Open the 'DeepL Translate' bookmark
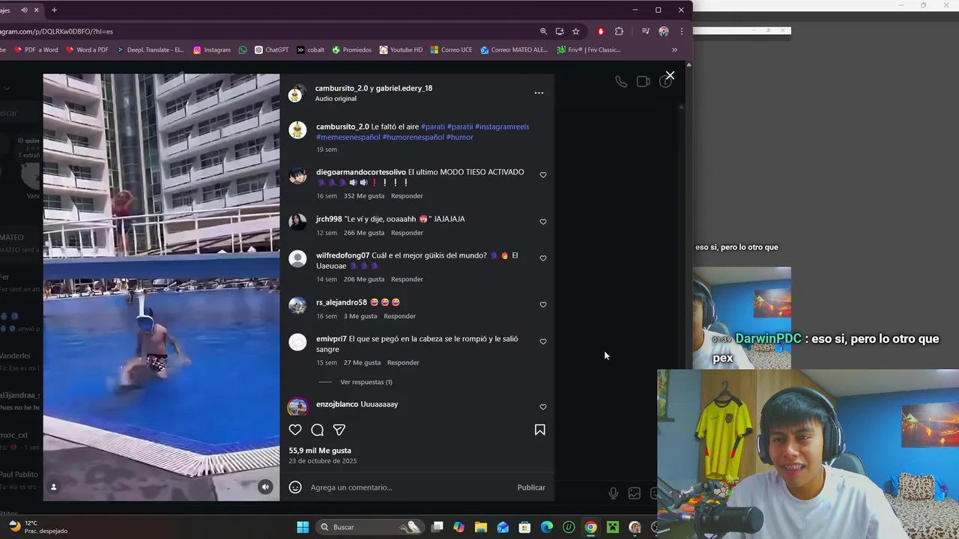 pyautogui.click(x=149, y=50)
